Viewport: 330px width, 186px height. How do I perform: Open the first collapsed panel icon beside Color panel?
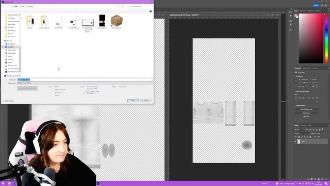(x=290, y=12)
